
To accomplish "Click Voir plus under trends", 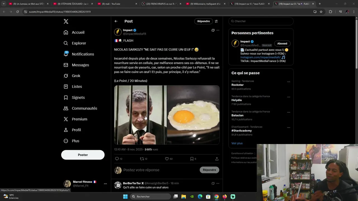I will (x=237, y=143).
